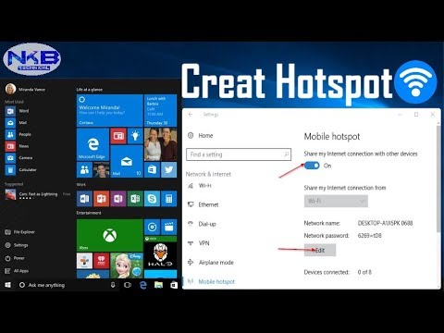
Task: Open the calendar tile showing Lunch with Barbra
Action: (x=160, y=110)
